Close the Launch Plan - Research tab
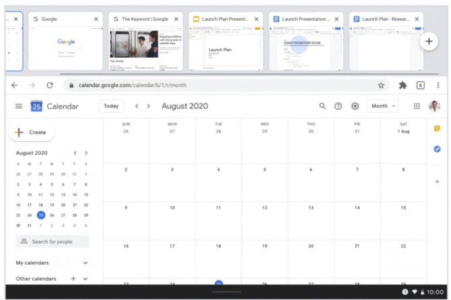This screenshot has height=300, width=451. point(417,19)
